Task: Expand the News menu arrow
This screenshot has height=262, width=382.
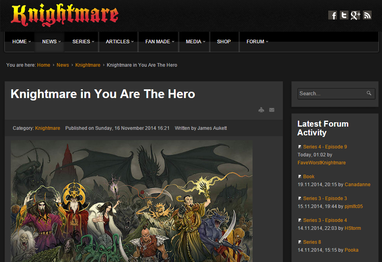Action: click(x=59, y=42)
